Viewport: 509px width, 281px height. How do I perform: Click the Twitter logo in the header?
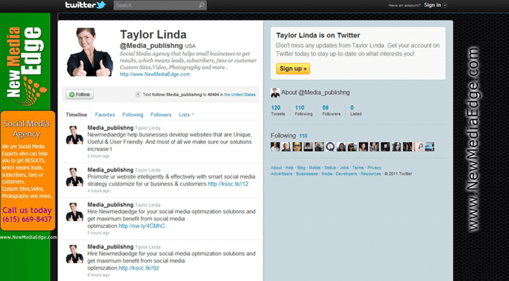(85, 5)
